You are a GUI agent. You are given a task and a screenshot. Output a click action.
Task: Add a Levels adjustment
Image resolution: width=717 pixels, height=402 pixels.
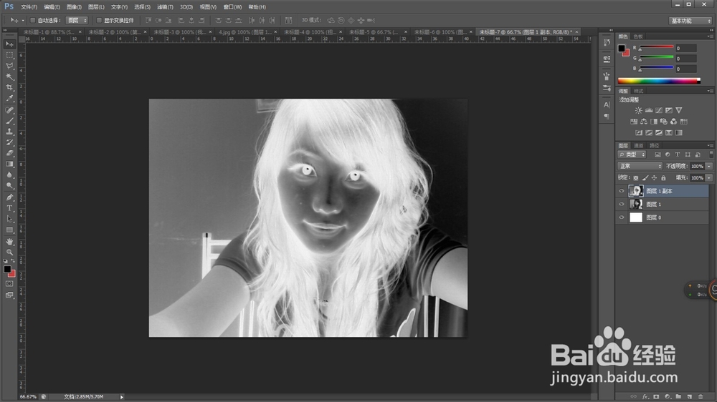(x=648, y=110)
